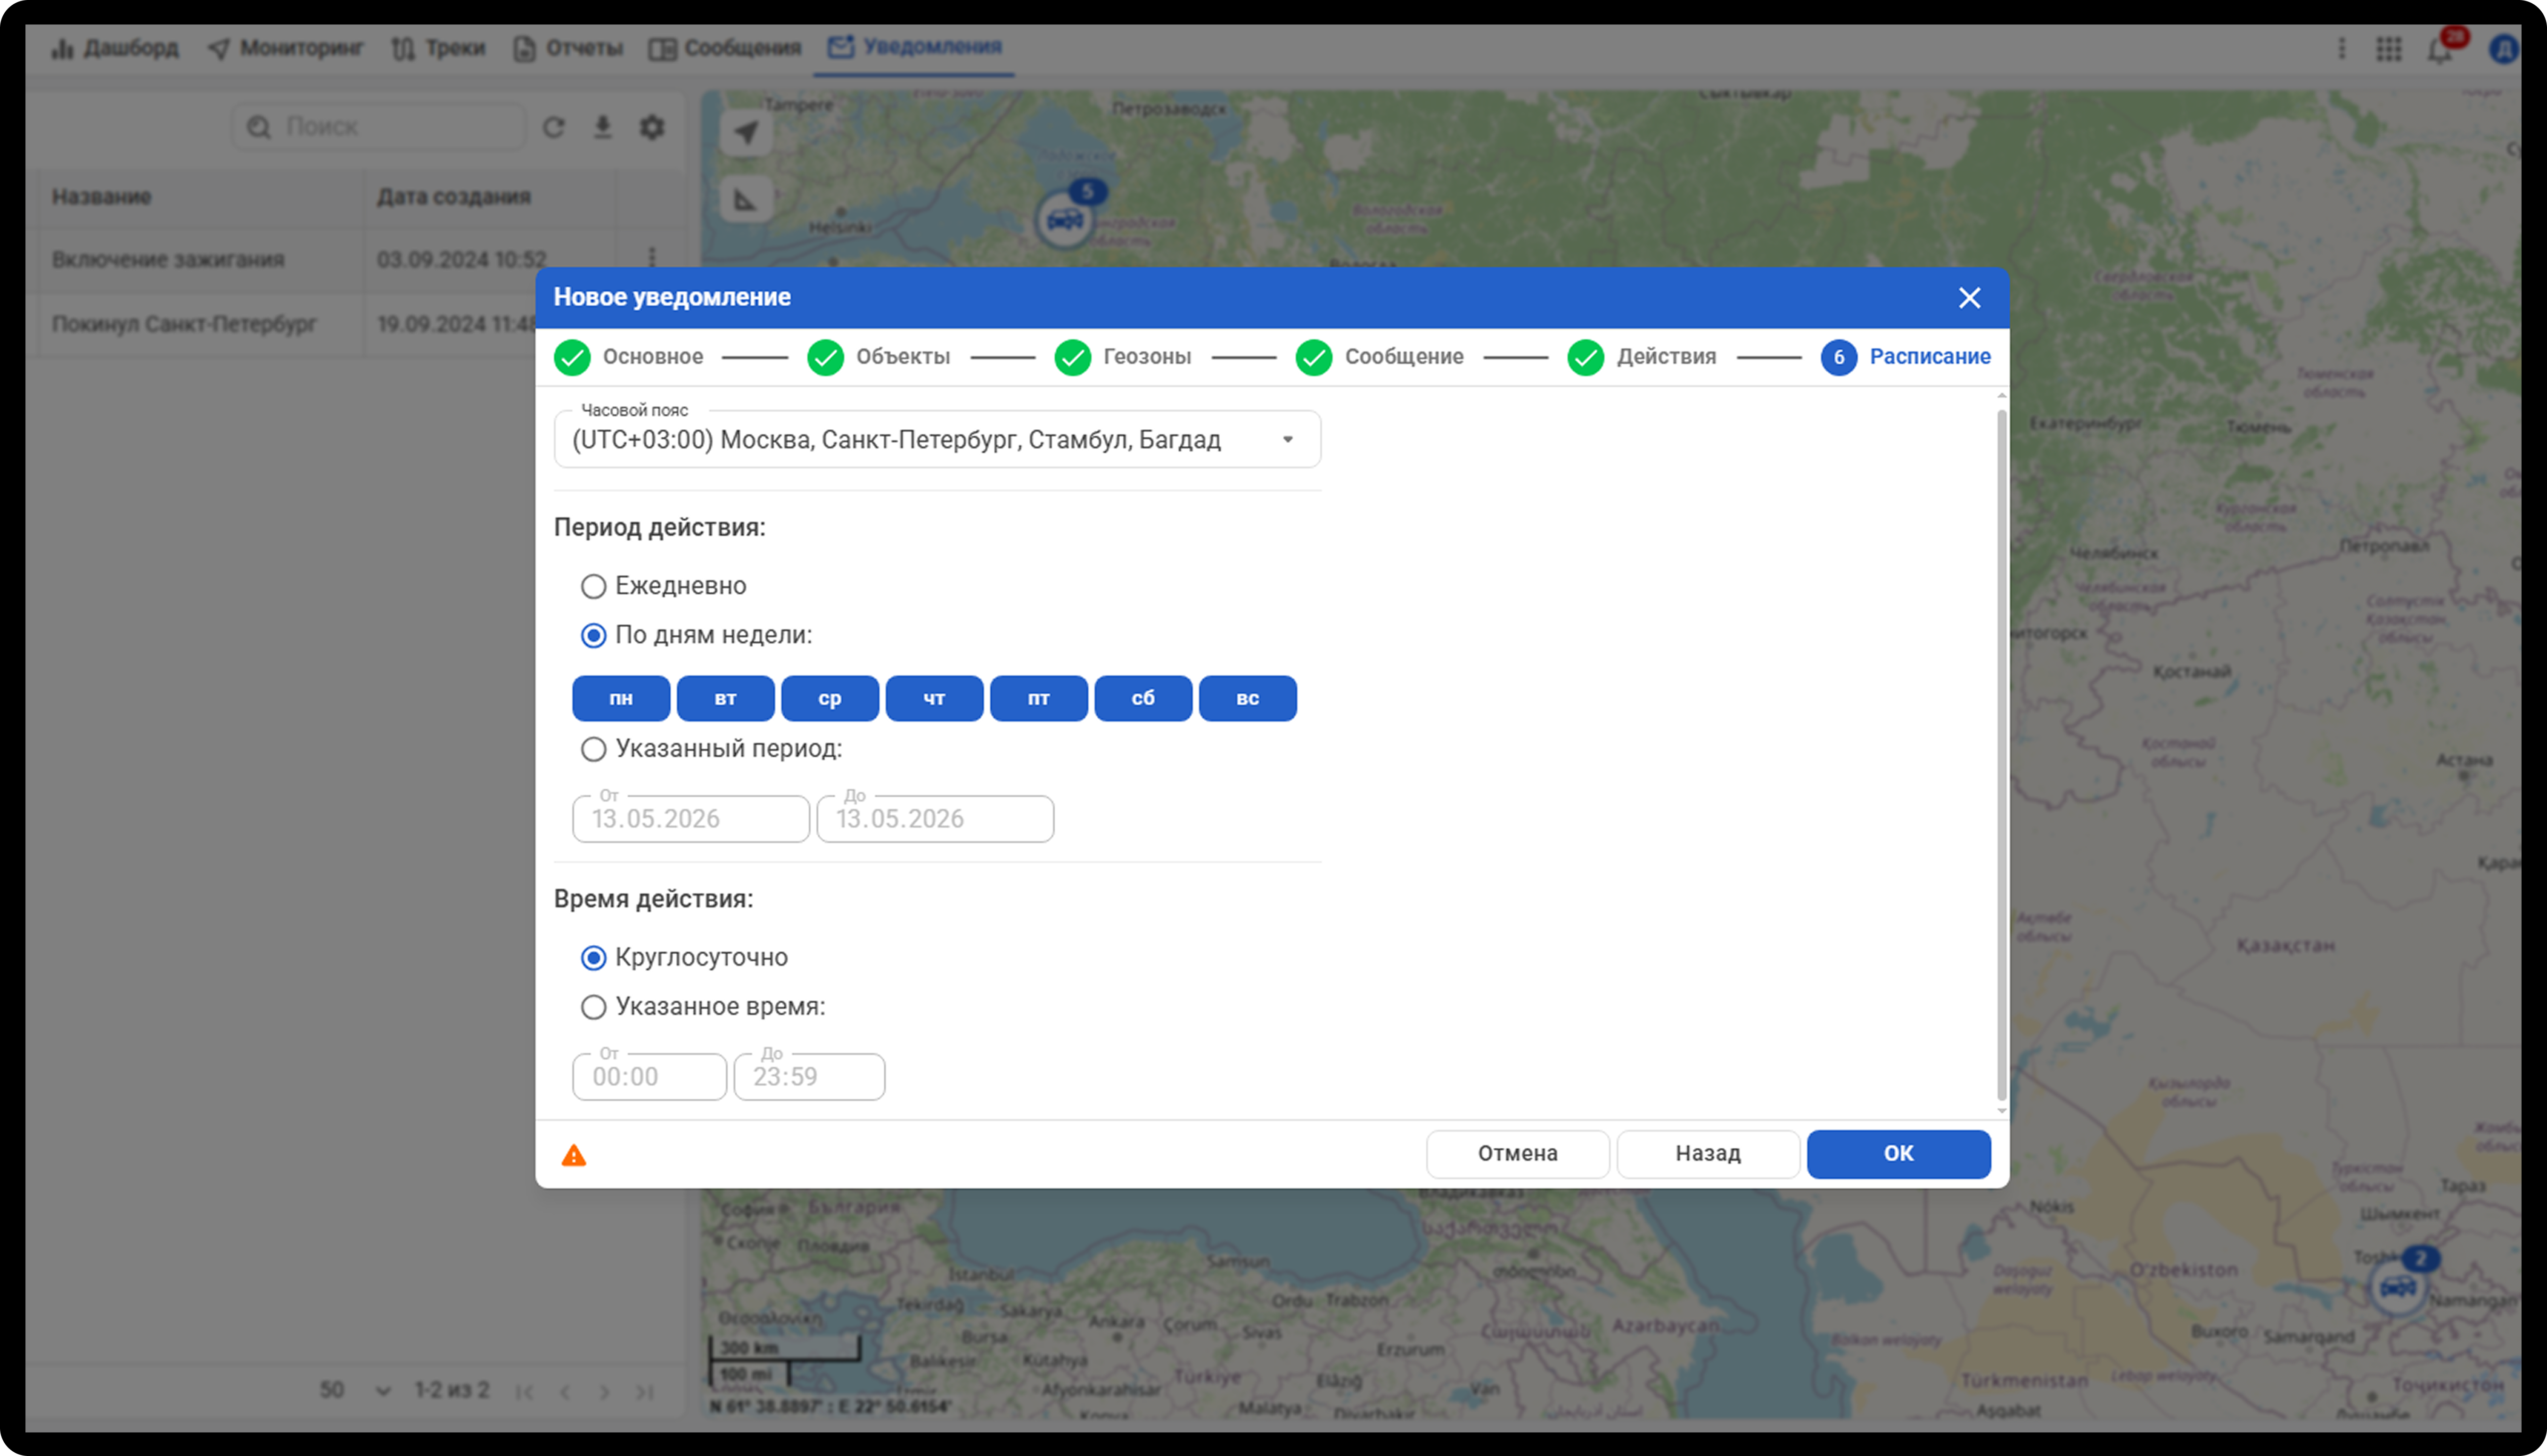Image resolution: width=2547 pixels, height=1456 pixels.
Task: Click the Отмена button
Action: pyautogui.click(x=1518, y=1154)
